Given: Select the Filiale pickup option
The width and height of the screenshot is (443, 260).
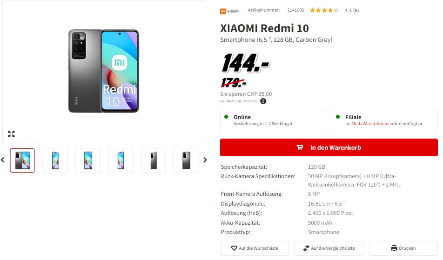Looking at the screenshot, I should point(384,120).
